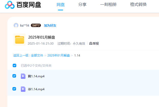The image size is (159, 107).
Task: Uncheck the 鞠1.14.mp4 checkbox
Action: pos(14,76)
